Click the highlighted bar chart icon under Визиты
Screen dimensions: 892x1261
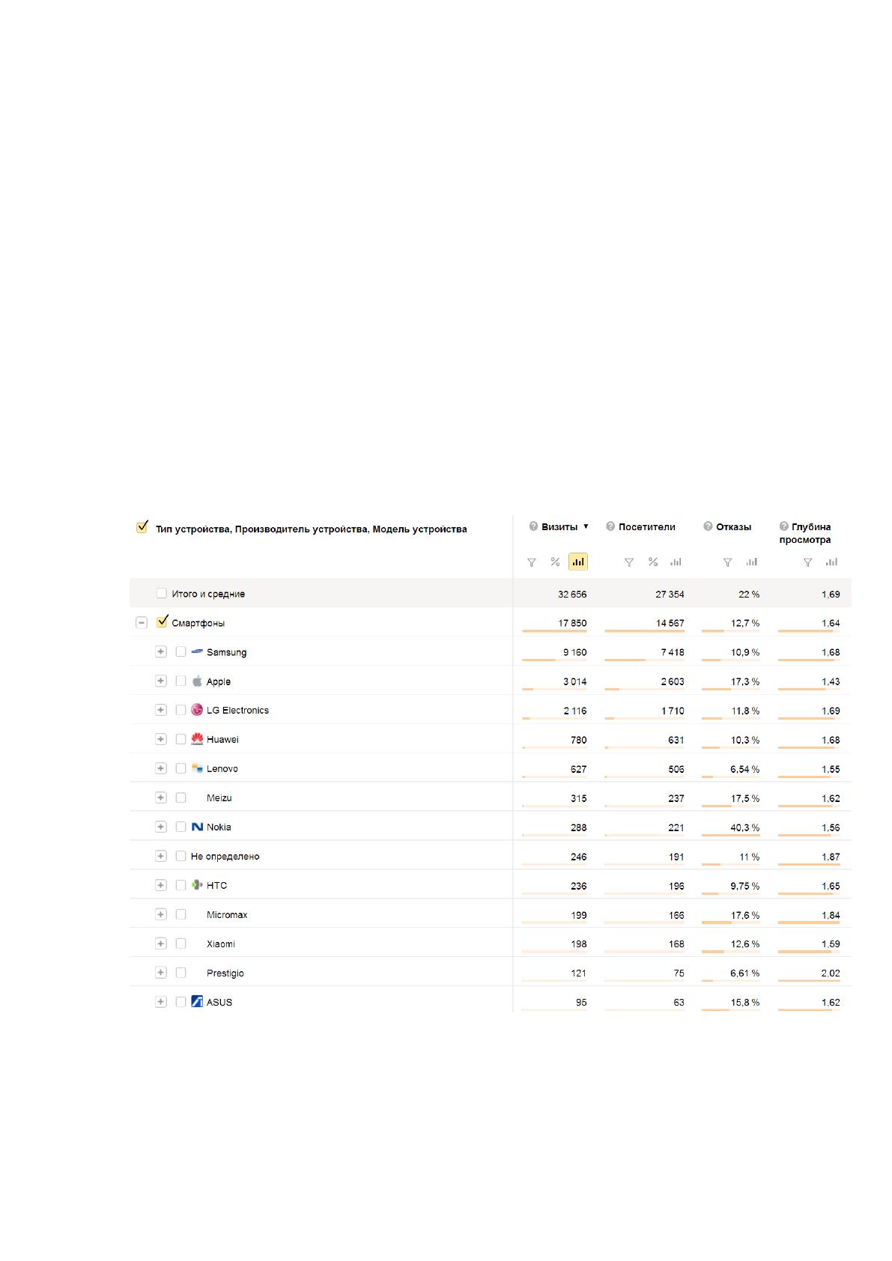tap(578, 562)
